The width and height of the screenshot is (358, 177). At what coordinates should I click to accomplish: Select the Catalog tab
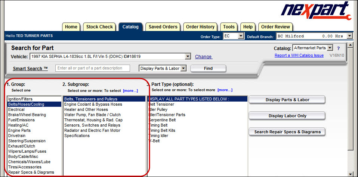point(130,27)
